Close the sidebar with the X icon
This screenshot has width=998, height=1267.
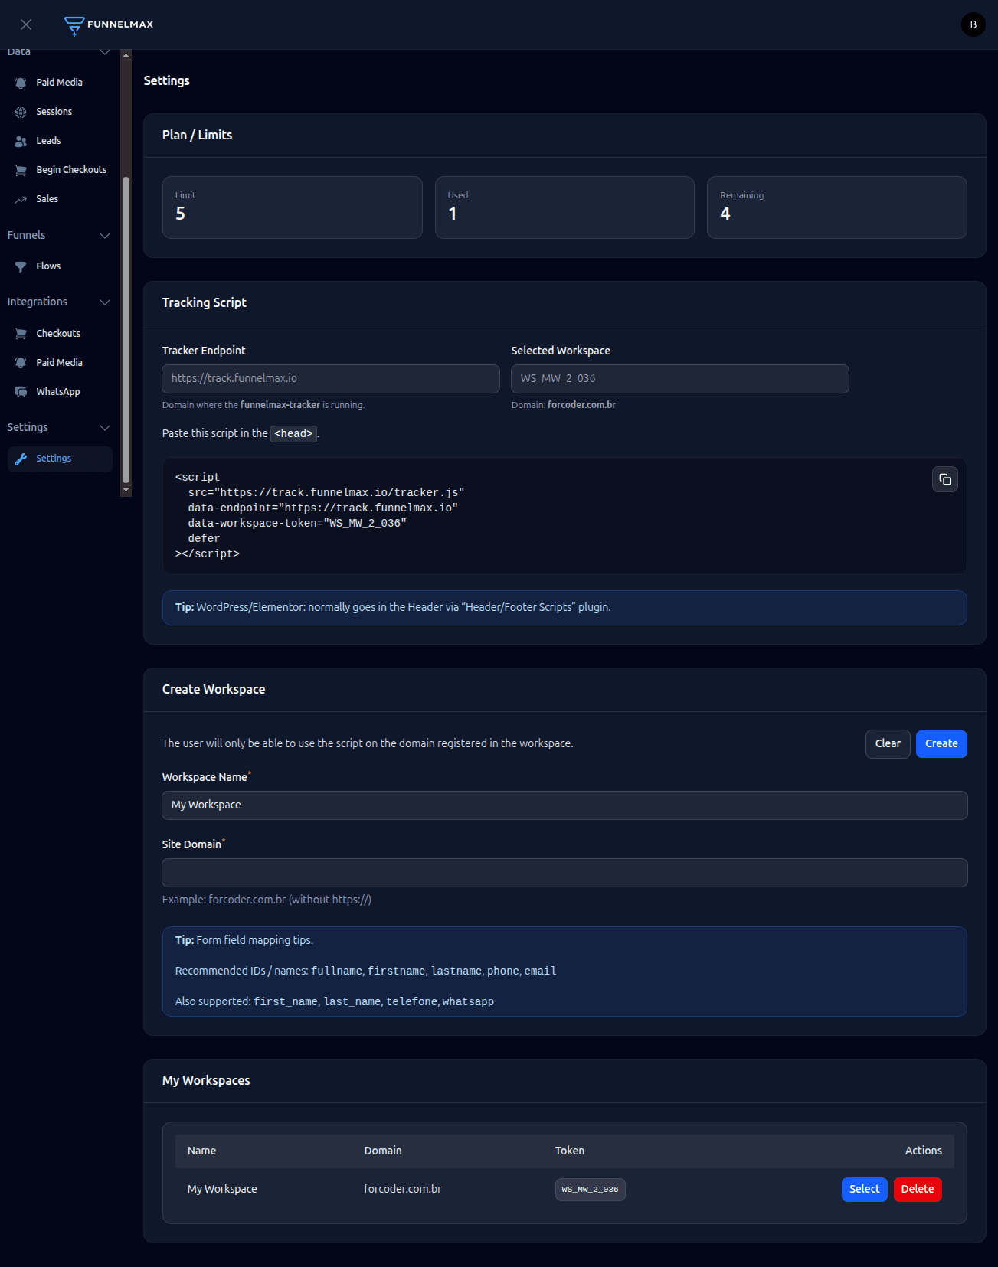click(26, 24)
